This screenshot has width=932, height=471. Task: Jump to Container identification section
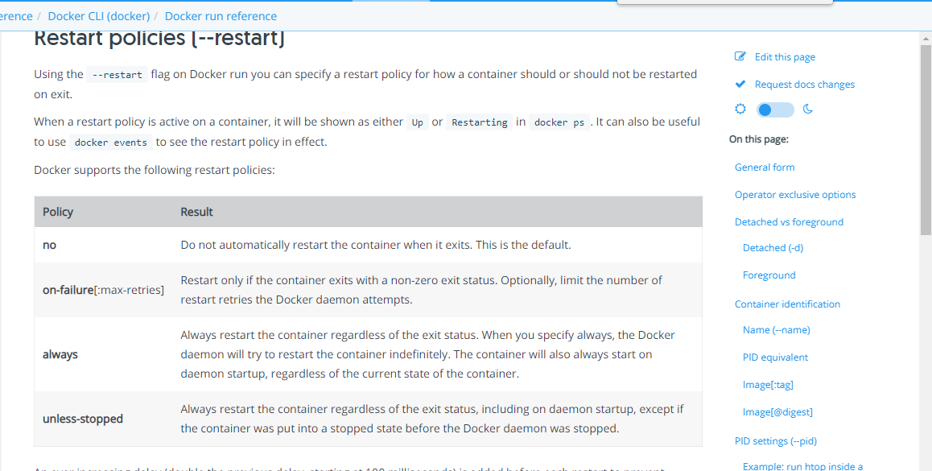click(x=787, y=304)
